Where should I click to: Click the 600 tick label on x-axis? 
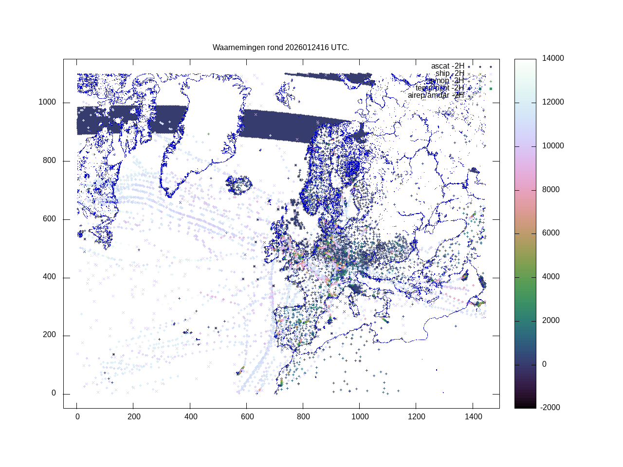coord(246,417)
